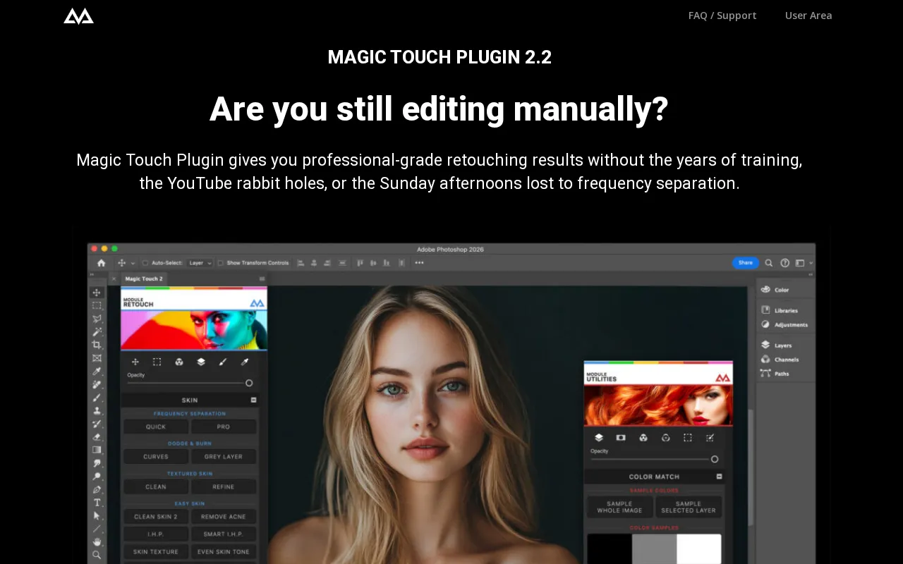Viewport: 903px width, 564px height.
Task: Click the site logo at top left
Action: pyautogui.click(x=78, y=16)
